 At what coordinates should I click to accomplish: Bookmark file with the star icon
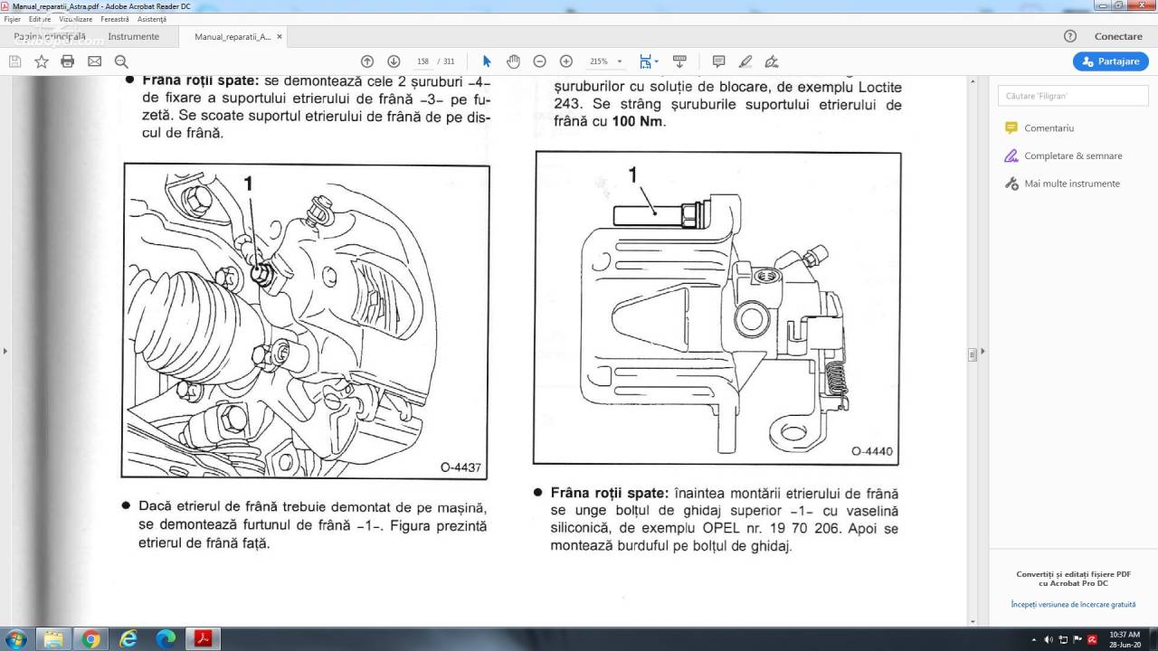(42, 61)
